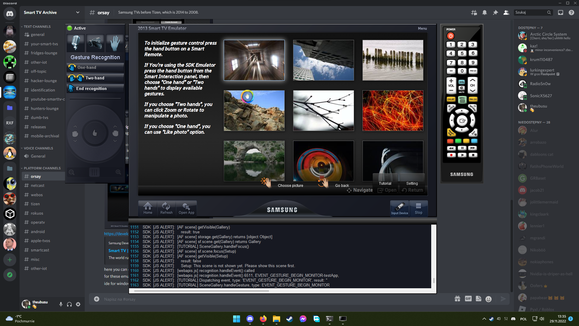Select the camera icon in the gesture panel
The height and width of the screenshot is (326, 579).
point(95,43)
